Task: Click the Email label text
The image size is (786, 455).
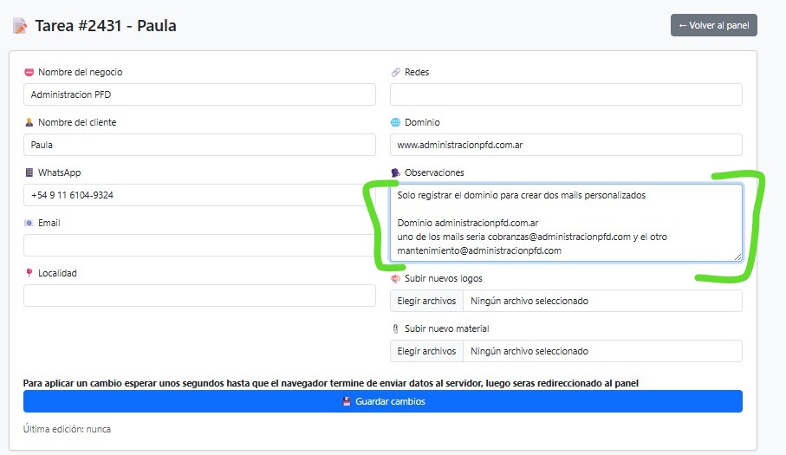Action: click(x=49, y=223)
